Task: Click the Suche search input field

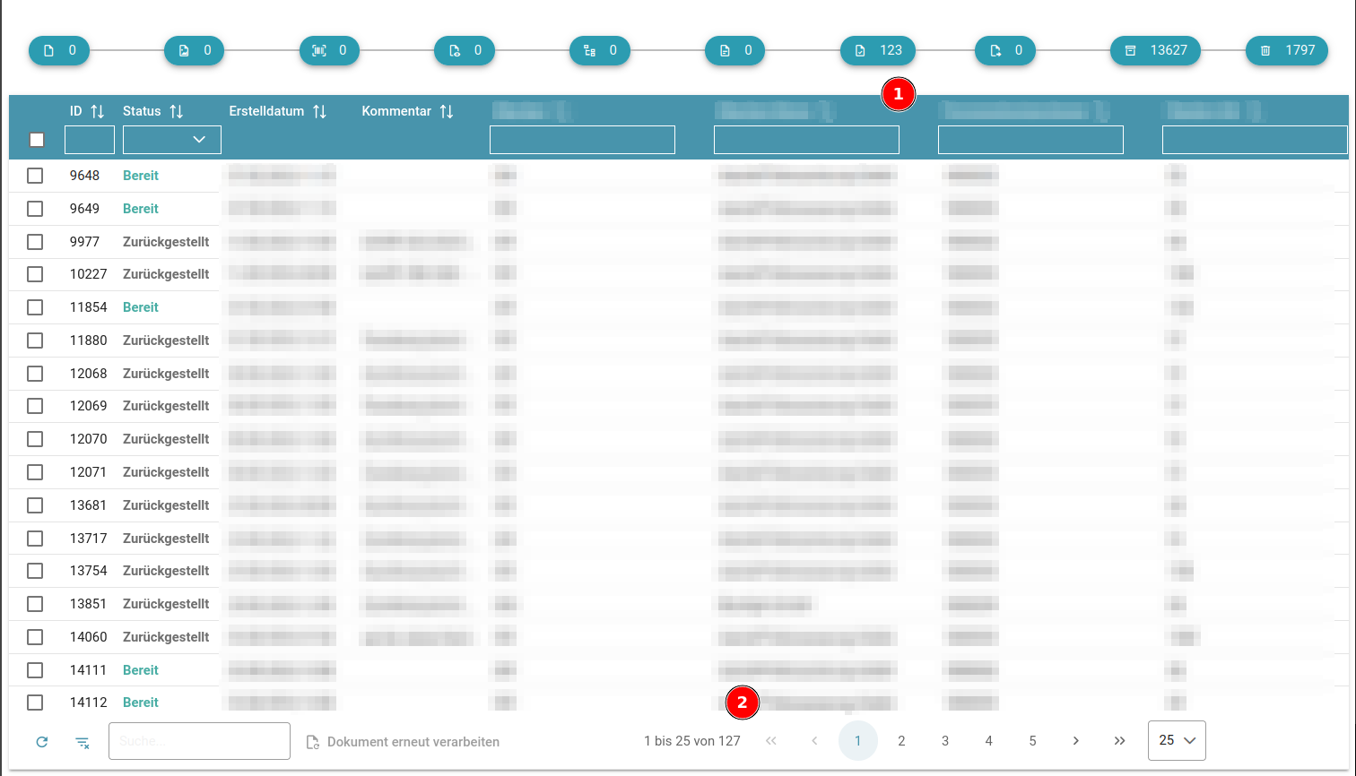Action: (x=199, y=741)
